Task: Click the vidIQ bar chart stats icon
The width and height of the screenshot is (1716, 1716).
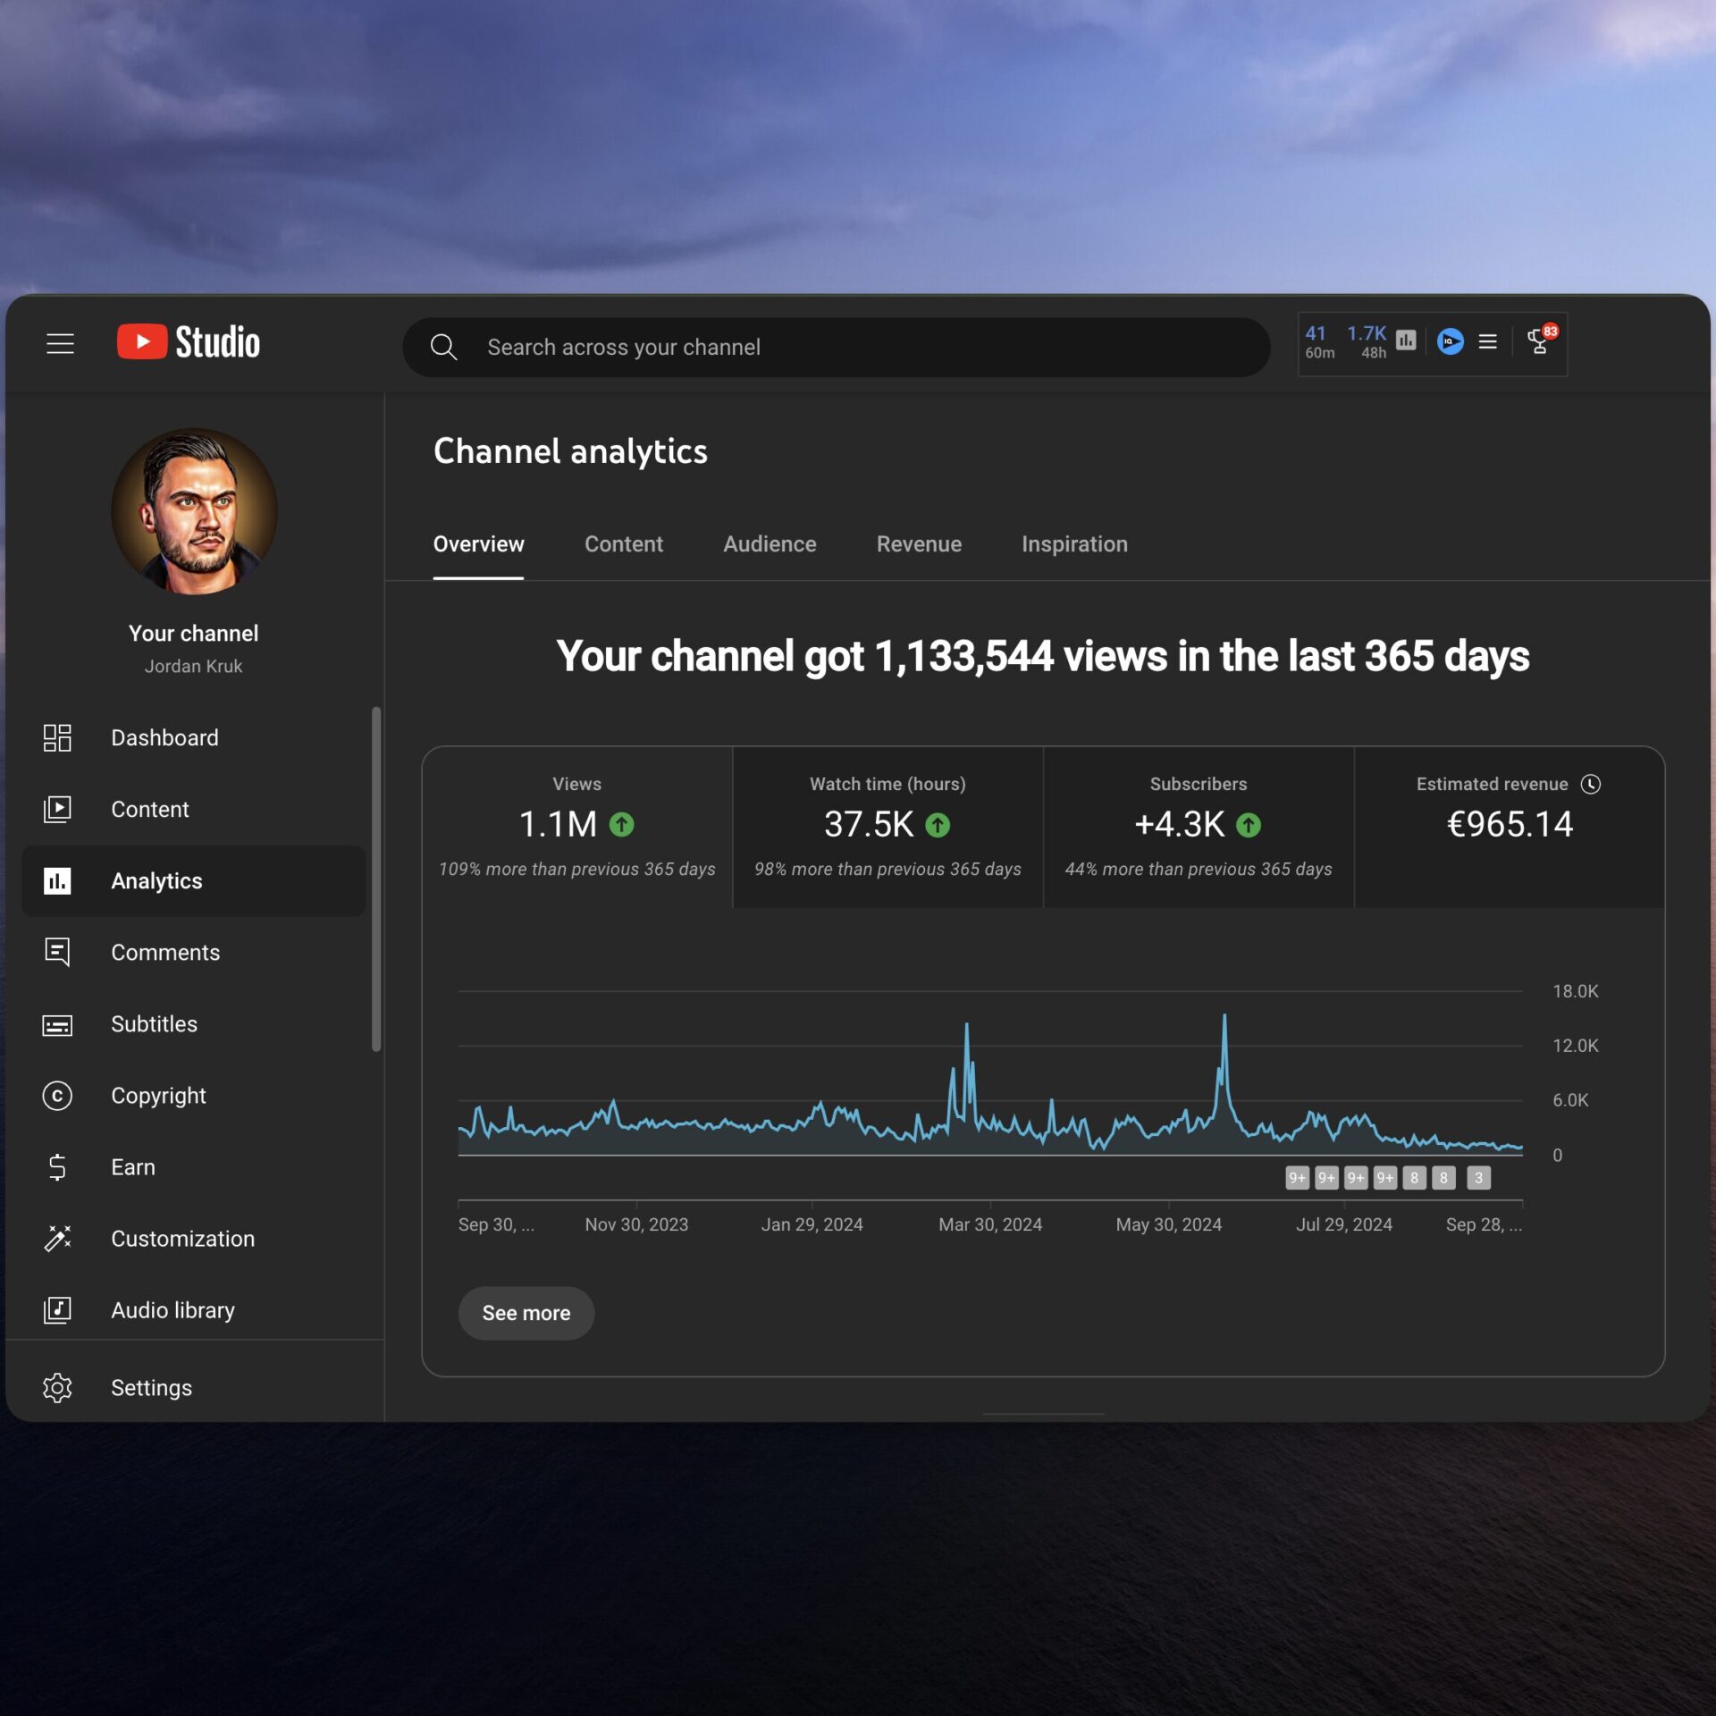Action: point(1406,341)
